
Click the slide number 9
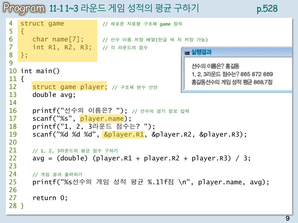[288, 218]
